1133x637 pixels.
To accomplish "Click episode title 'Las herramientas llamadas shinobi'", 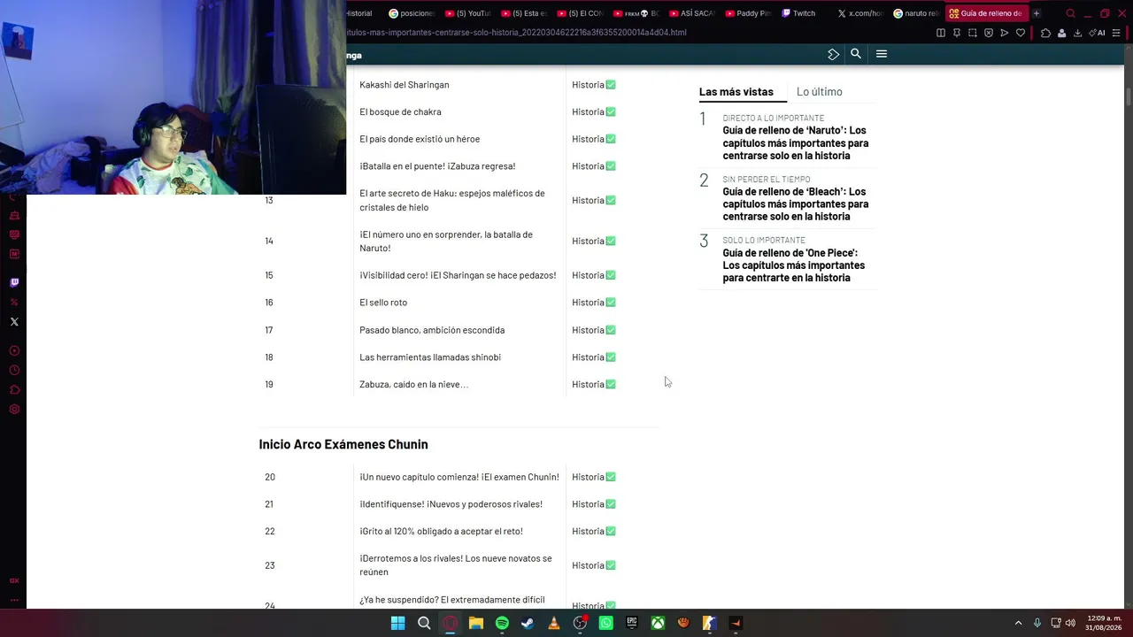I will pyautogui.click(x=430, y=357).
